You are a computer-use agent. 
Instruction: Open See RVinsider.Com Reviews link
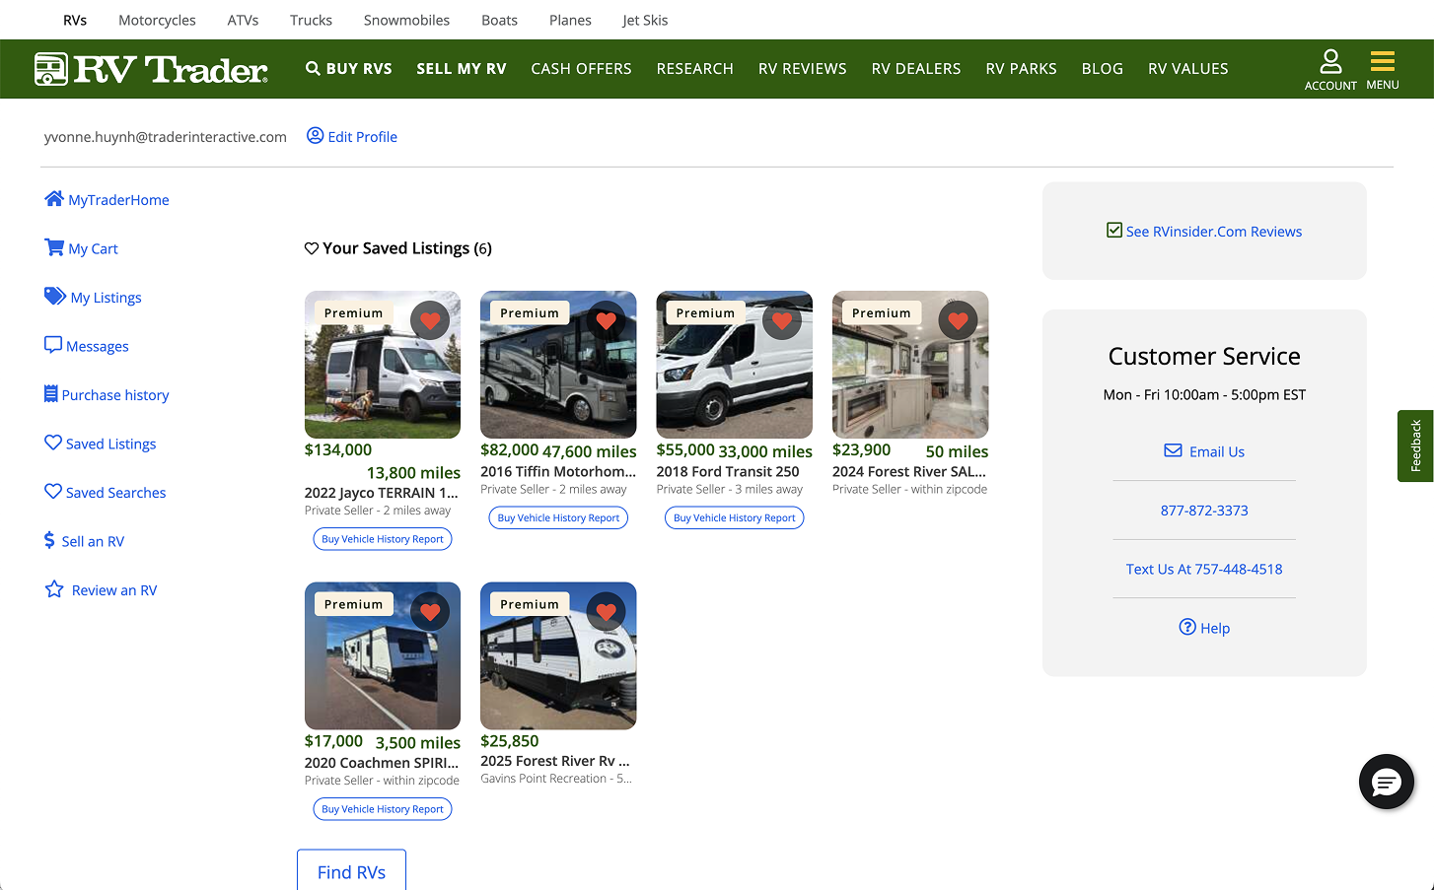tap(1214, 232)
